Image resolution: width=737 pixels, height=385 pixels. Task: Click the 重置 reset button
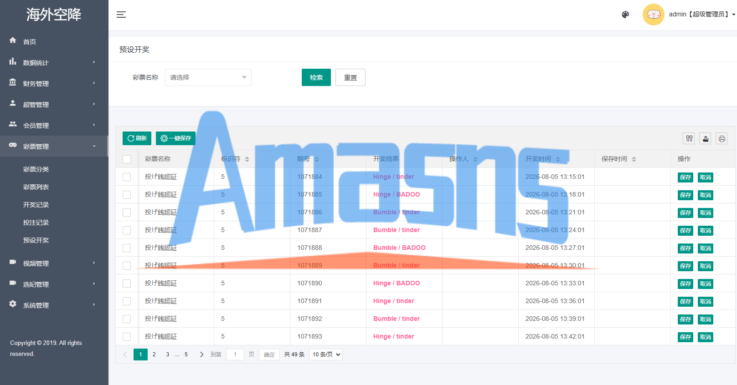(350, 77)
